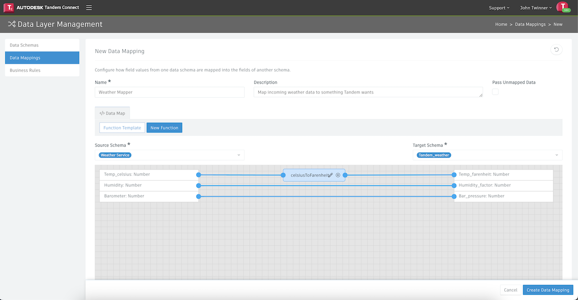
Task: Click Create Data Mapping button
Action: [548, 290]
